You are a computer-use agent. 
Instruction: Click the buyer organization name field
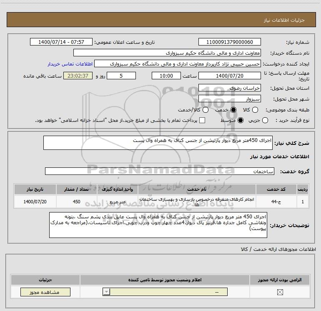pyautogui.click(x=167, y=53)
